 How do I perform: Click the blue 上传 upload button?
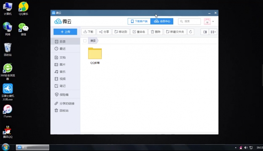(x=65, y=32)
